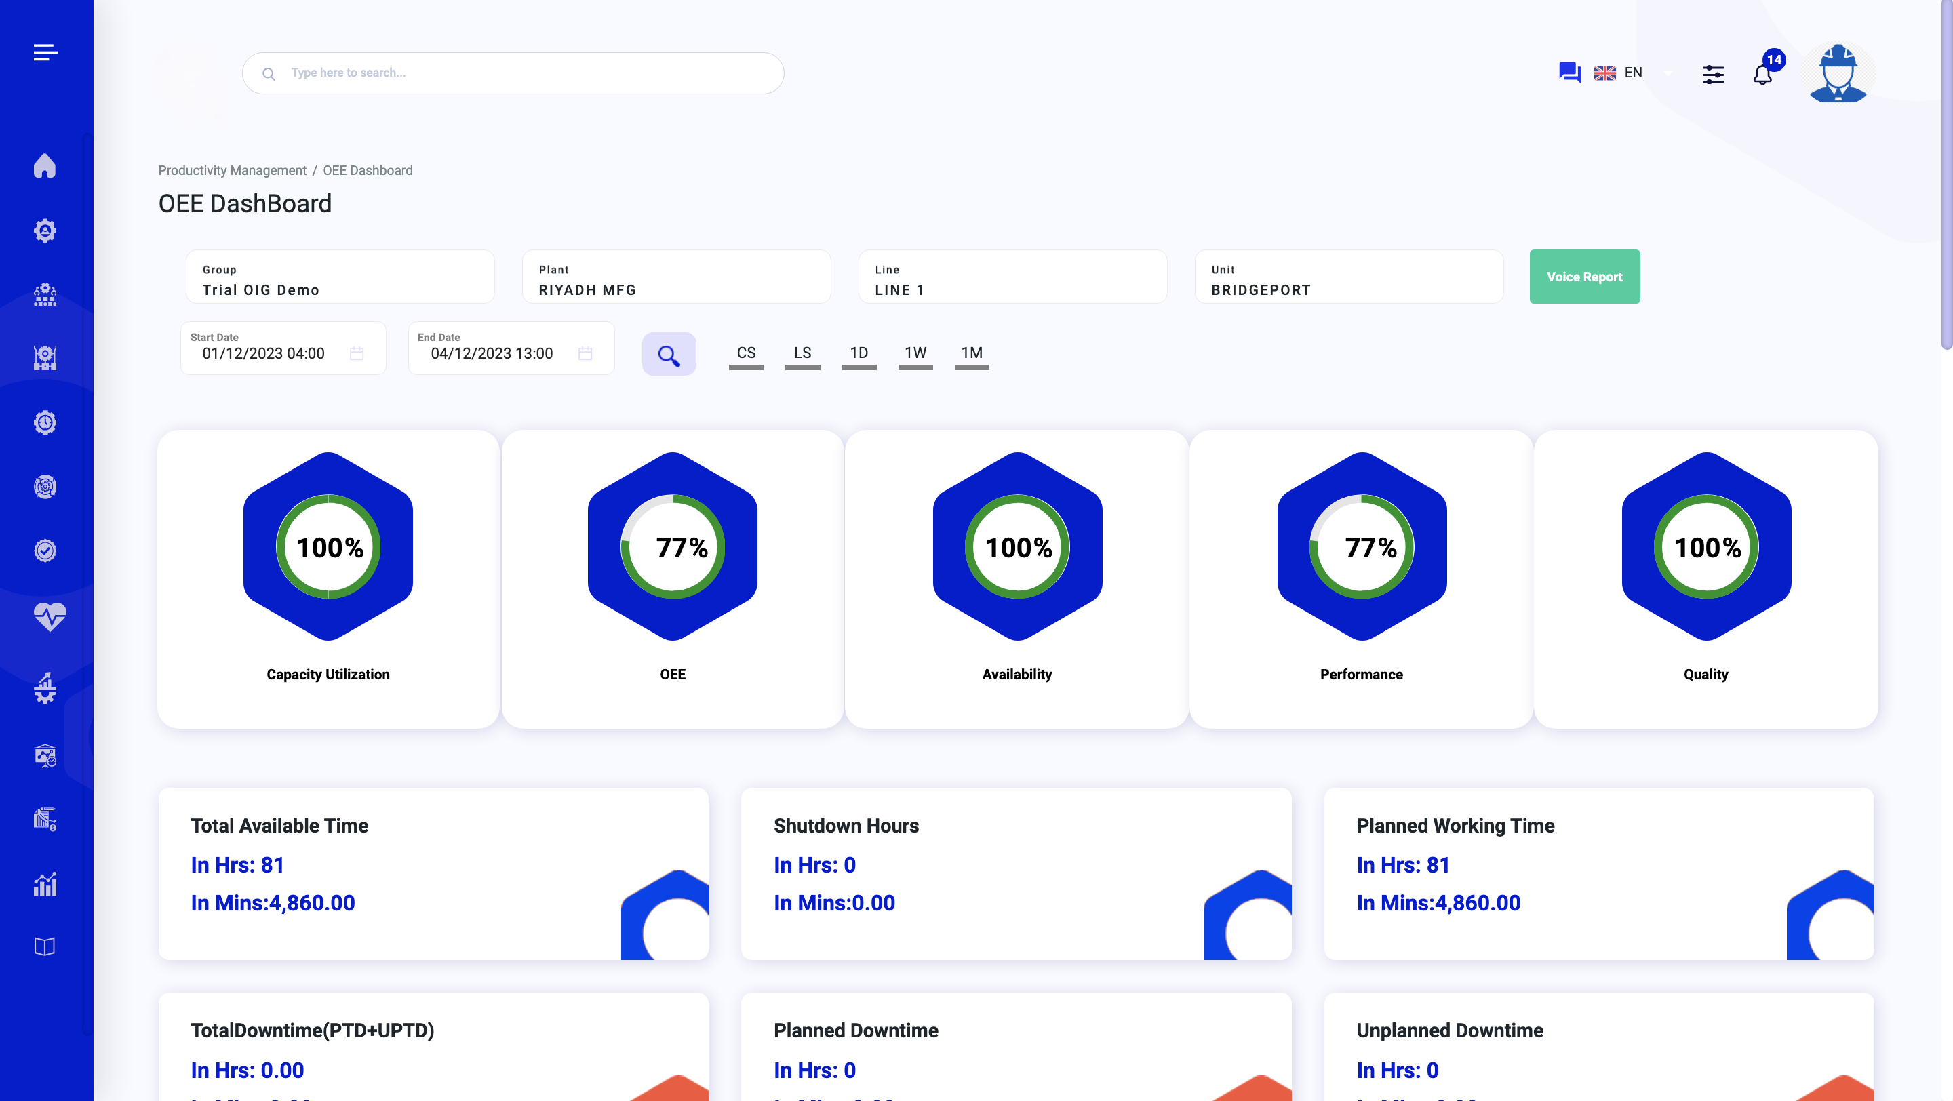Viewport: 1953px width, 1101px height.
Task: Open the filter sliders settings icon
Action: click(1713, 75)
